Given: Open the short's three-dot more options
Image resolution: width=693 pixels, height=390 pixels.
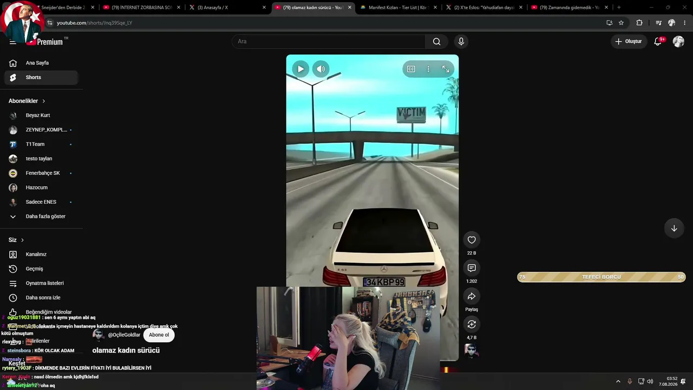Looking at the screenshot, I should pyautogui.click(x=428, y=69).
